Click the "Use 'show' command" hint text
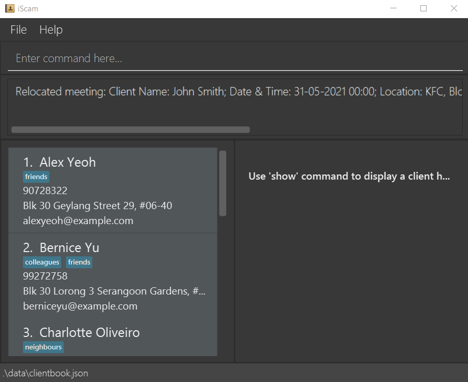Screen dimensions: 468x382 click(x=349, y=177)
